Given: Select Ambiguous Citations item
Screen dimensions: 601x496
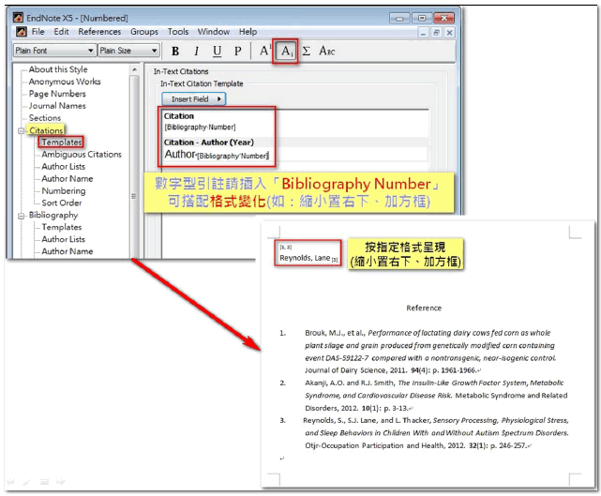Looking at the screenshot, I should click(x=82, y=155).
